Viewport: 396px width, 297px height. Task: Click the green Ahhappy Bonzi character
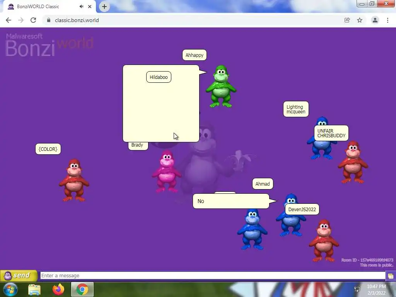221,86
